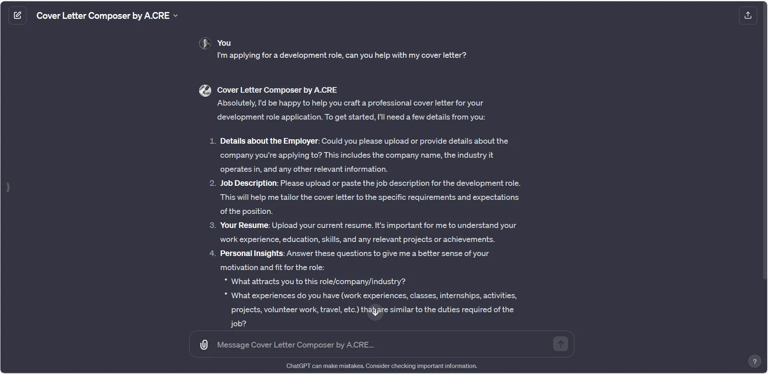Start a new chat with the compose icon
Viewport: 768px width, 374px height.
click(x=17, y=15)
